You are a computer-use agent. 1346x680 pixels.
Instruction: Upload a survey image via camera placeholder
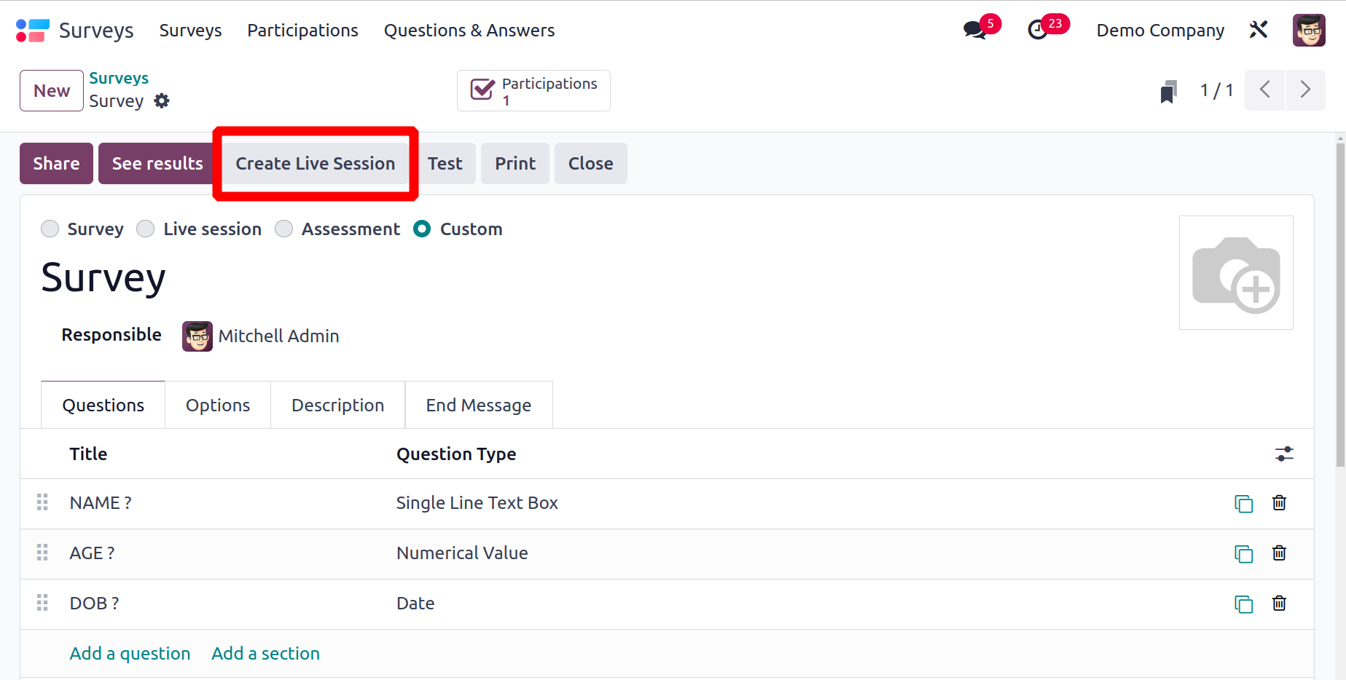pos(1236,272)
